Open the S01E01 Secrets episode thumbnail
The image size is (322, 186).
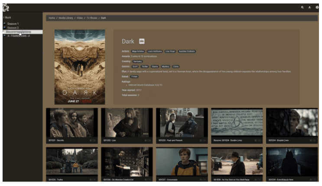tap(72, 123)
